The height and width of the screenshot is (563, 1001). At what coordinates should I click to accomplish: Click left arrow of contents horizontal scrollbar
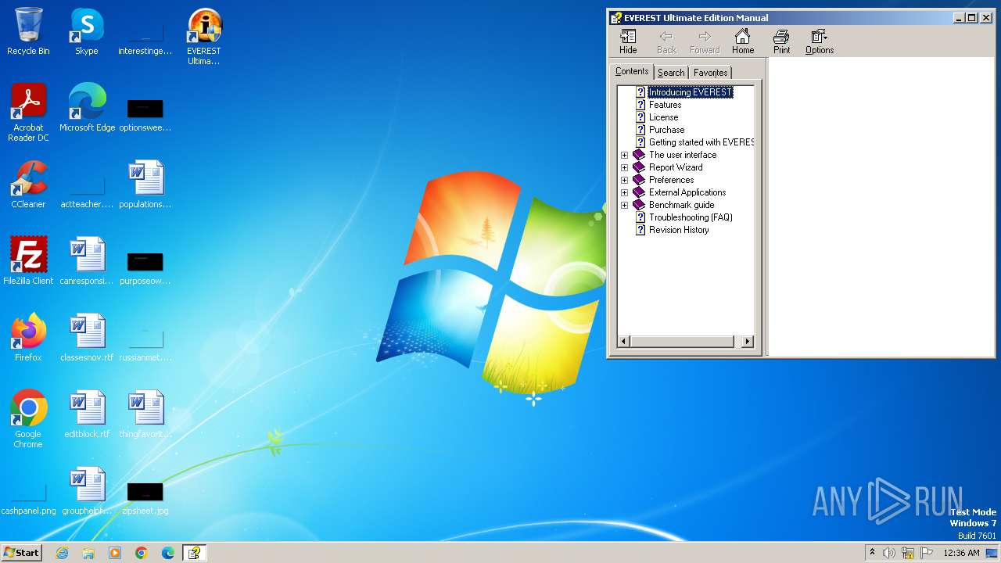pyautogui.click(x=623, y=341)
